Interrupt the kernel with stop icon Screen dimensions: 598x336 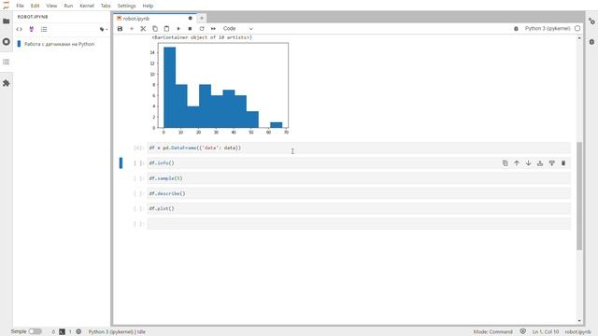190,29
